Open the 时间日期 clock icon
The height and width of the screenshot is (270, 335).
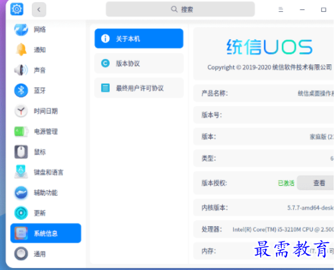click(x=21, y=111)
